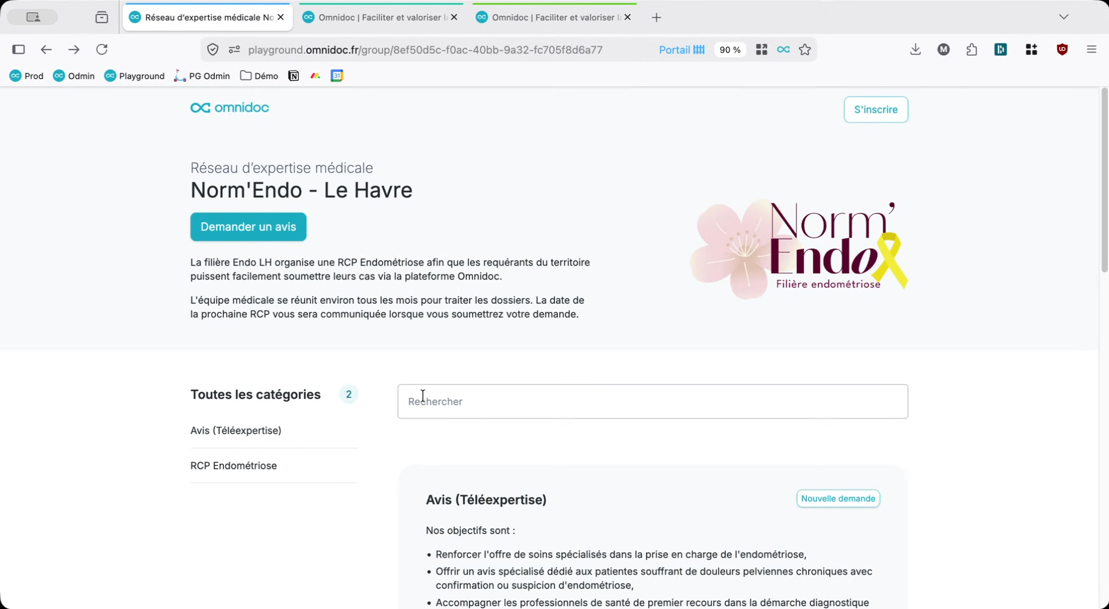Click the S'inscrire button
Image resolution: width=1109 pixels, height=609 pixels.
[876, 109]
